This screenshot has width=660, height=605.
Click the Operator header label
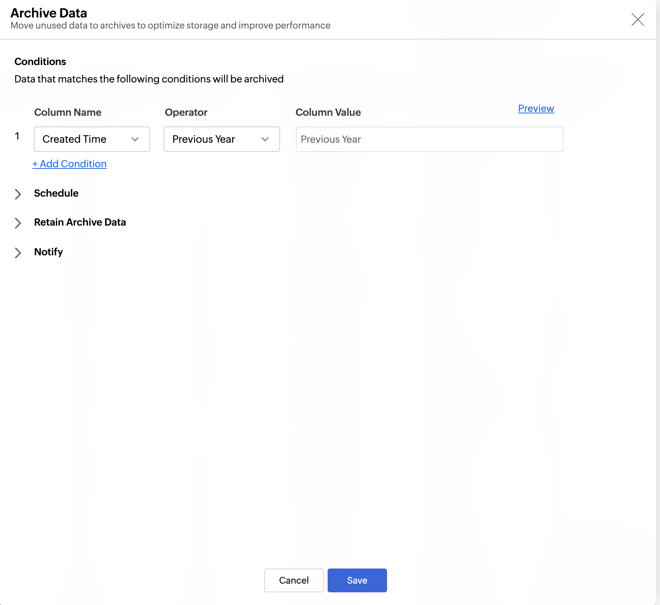(186, 112)
